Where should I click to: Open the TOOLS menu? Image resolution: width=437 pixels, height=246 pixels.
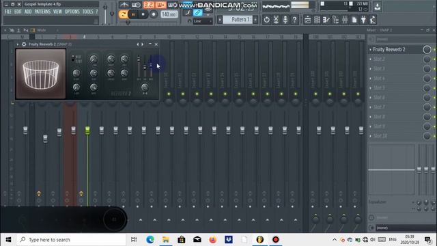tap(87, 12)
